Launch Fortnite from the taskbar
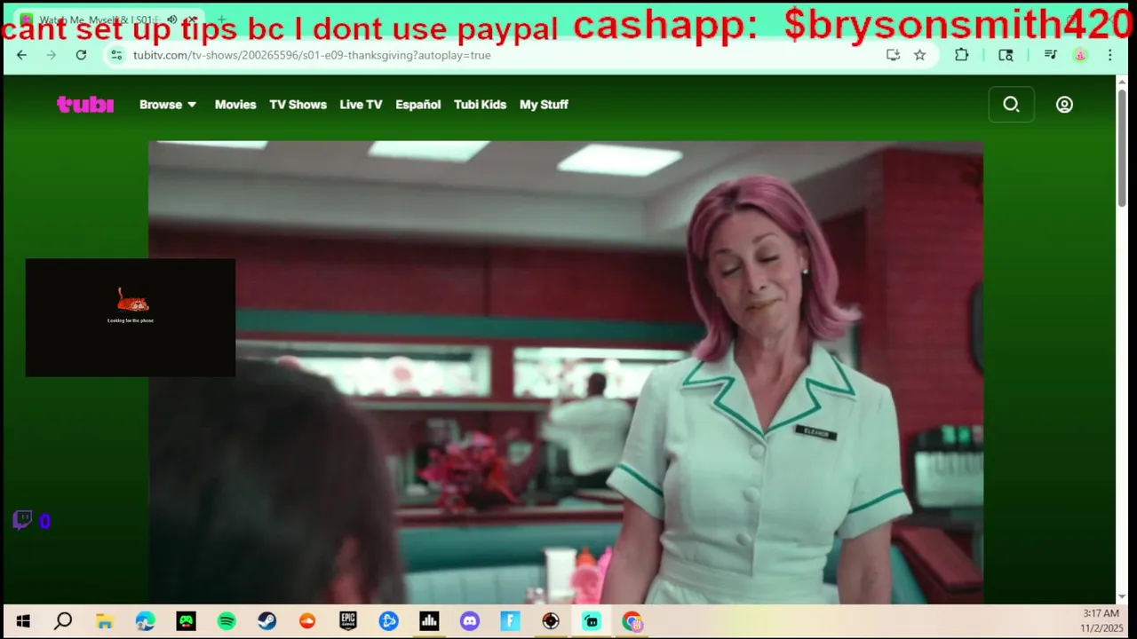Viewport: 1137px width, 639px height. pos(510,621)
